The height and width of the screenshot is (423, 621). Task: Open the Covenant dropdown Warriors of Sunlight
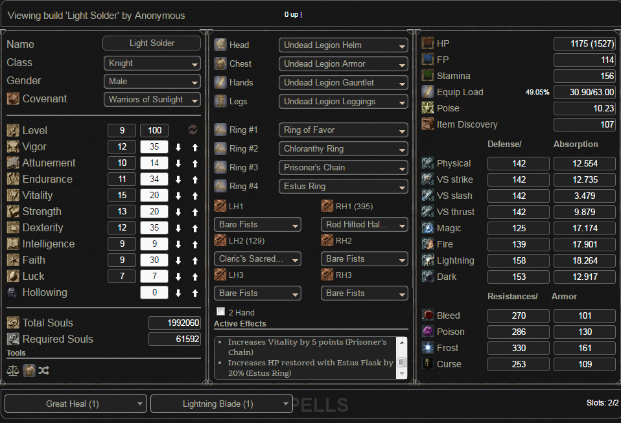[152, 100]
